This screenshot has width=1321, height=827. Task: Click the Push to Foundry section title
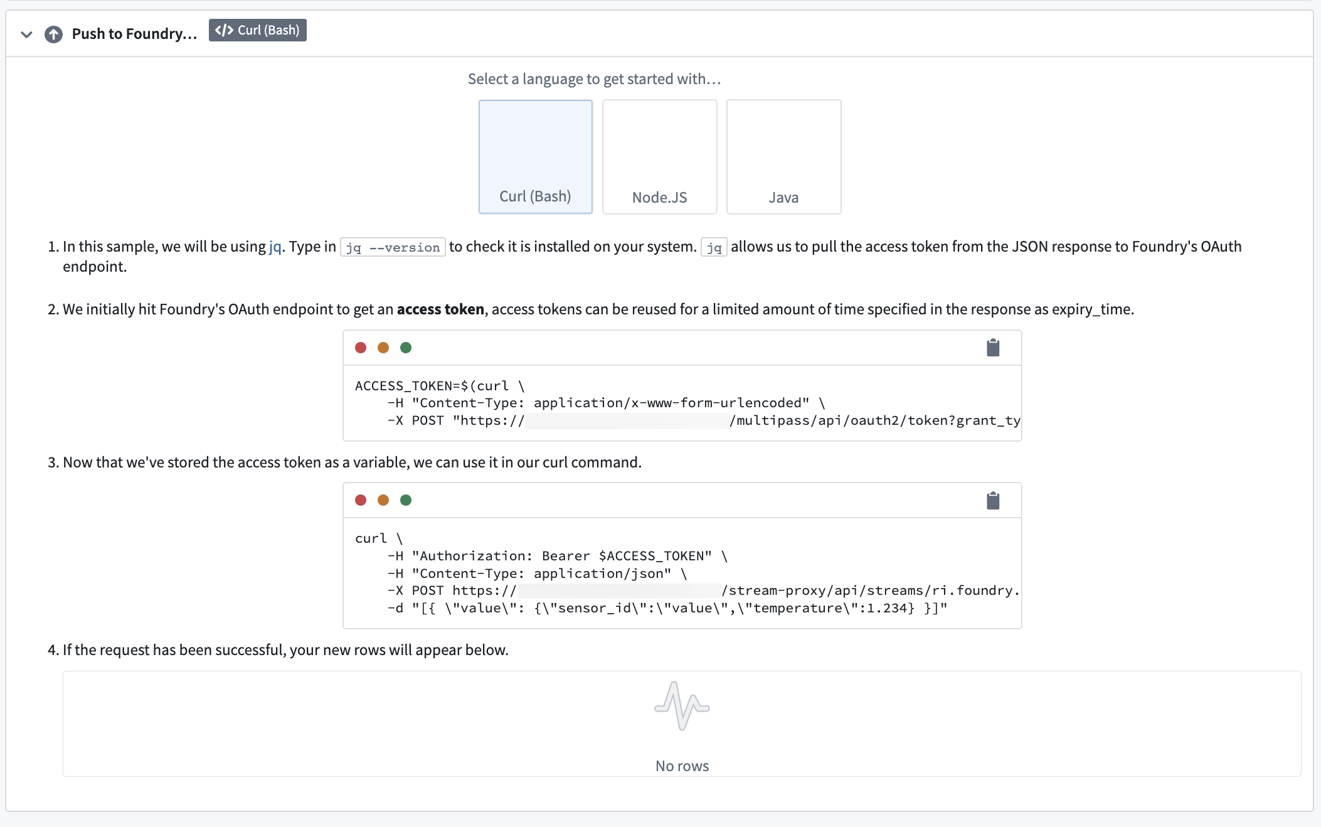click(x=134, y=34)
